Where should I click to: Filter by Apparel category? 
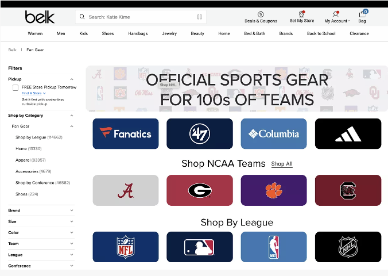(30, 160)
